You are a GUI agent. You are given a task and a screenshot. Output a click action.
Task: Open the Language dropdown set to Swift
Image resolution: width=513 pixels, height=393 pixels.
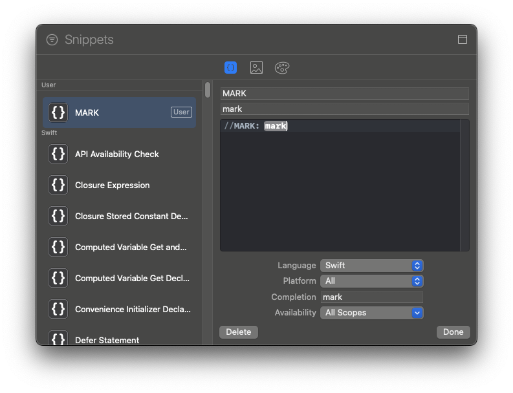coord(372,266)
